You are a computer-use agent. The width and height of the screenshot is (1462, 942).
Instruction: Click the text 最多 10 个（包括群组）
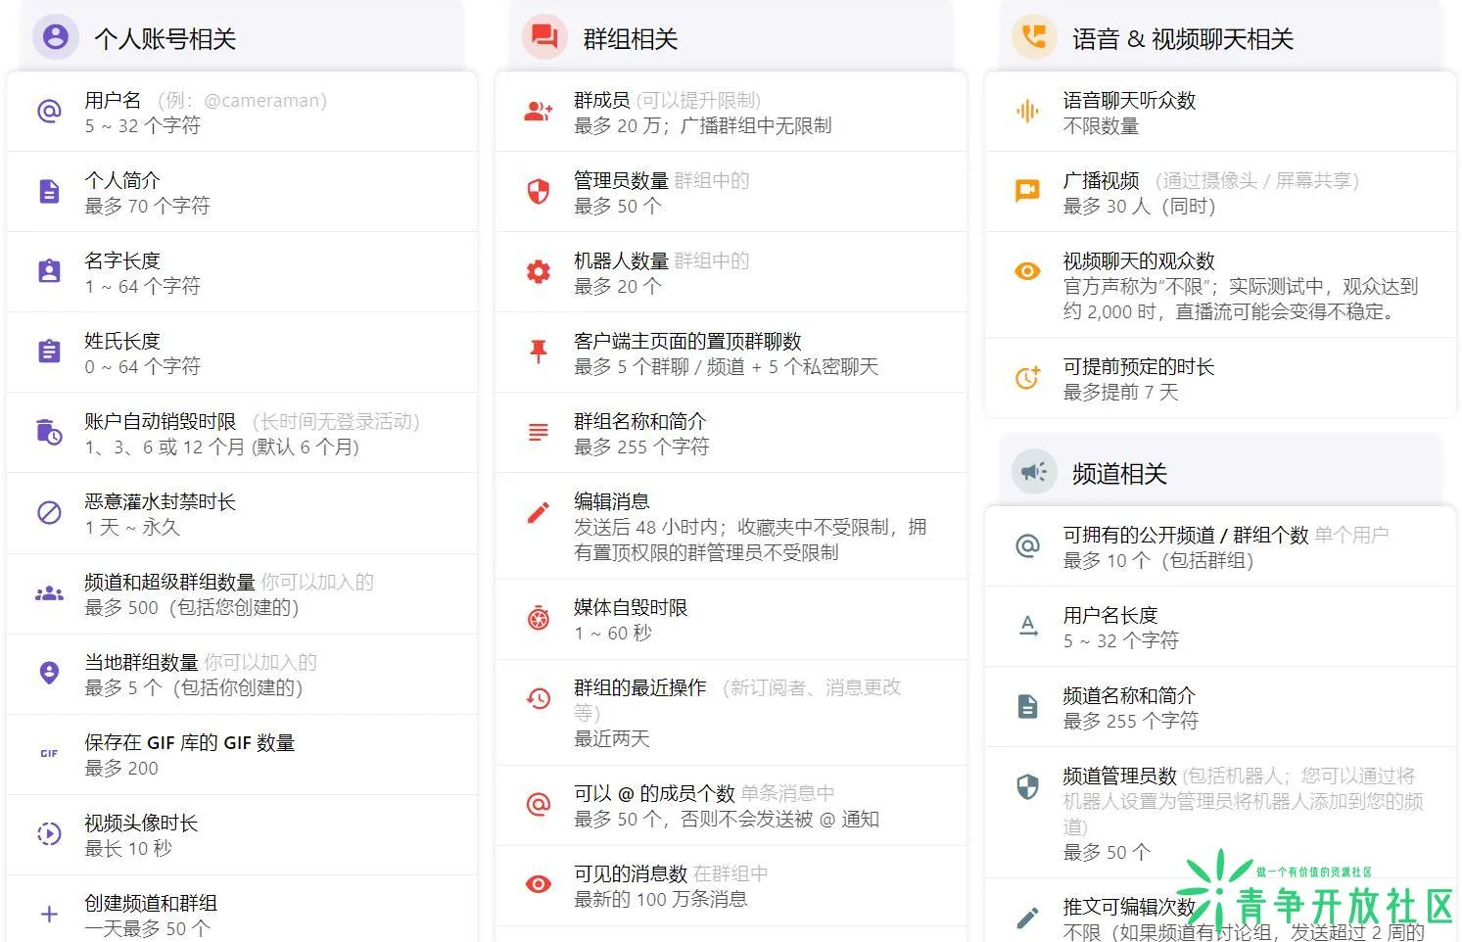pyautogui.click(x=1159, y=560)
